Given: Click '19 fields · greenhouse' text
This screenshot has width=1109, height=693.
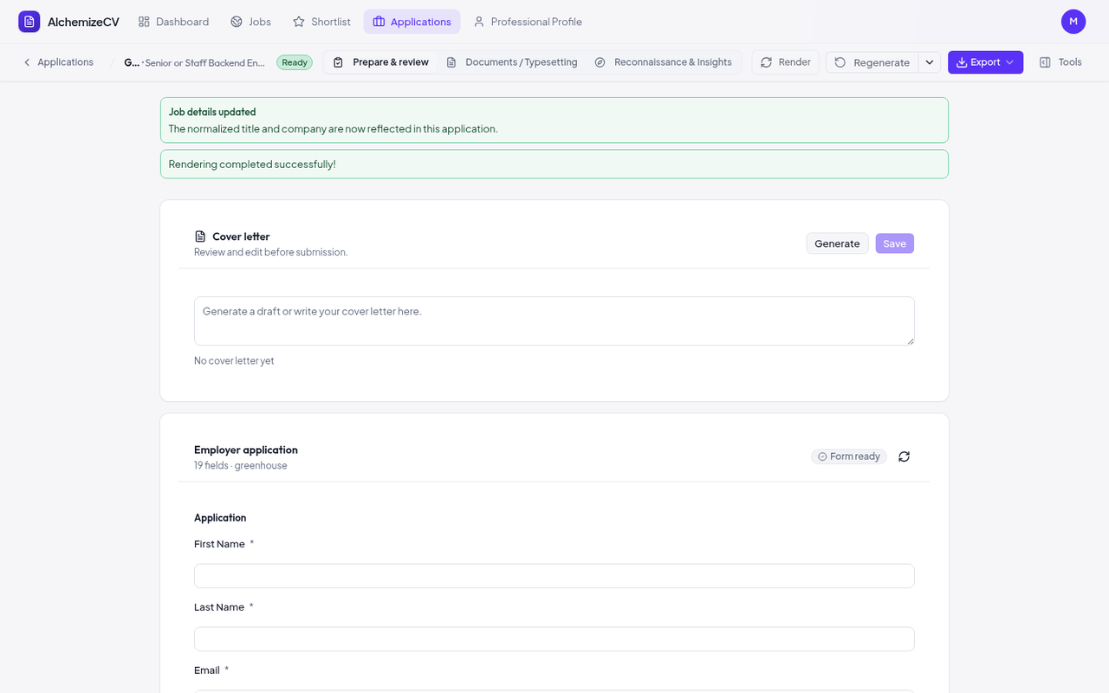Looking at the screenshot, I should (241, 466).
